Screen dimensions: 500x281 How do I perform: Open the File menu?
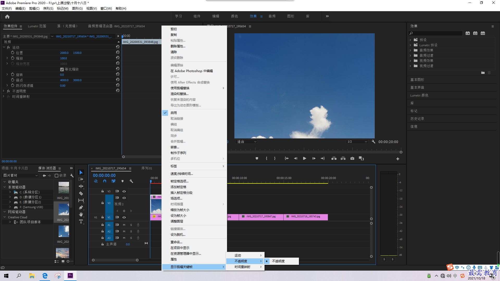click(7, 9)
